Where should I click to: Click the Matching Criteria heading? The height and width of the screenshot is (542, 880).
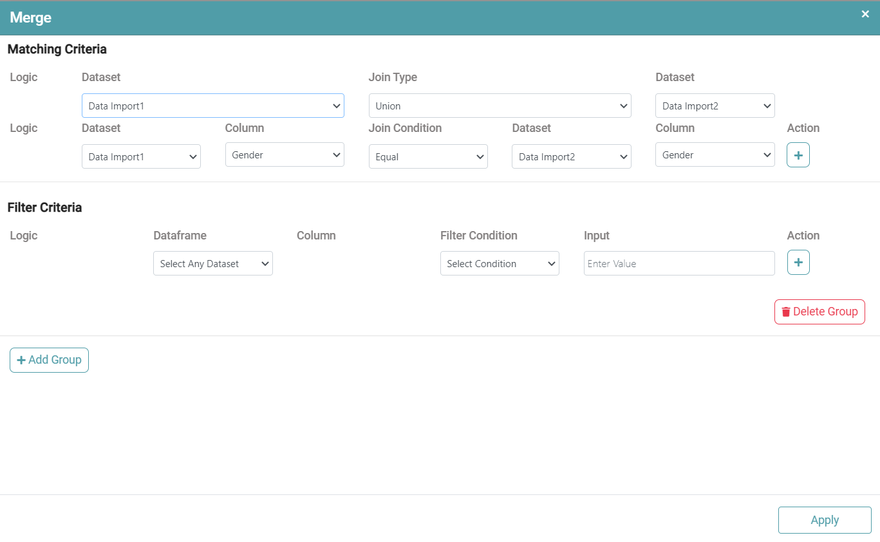click(x=57, y=49)
